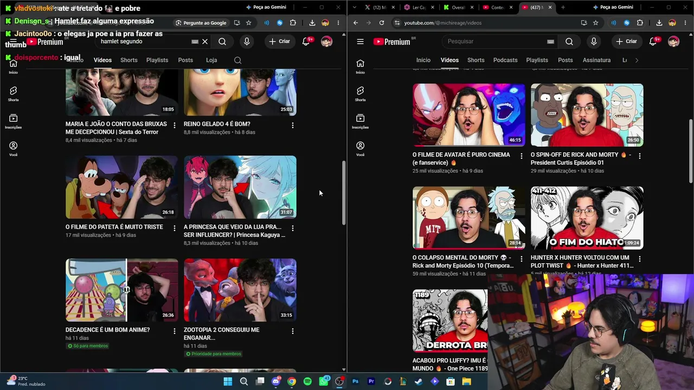
Task: Click Peça ao Gemini in right browser
Action: coord(613,7)
